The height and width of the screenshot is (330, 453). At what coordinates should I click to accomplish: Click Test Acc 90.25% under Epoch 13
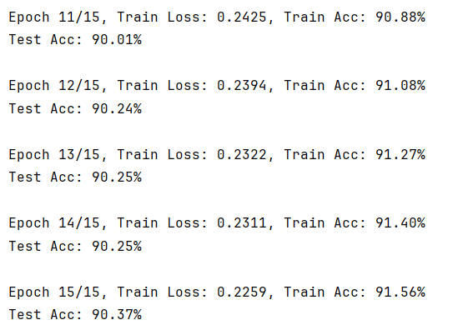point(117,177)
